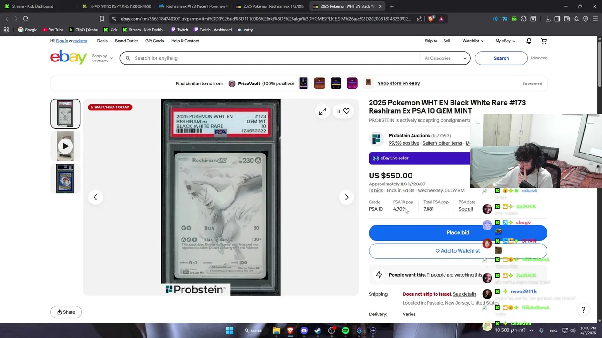Open Steam from the taskbar
This screenshot has width=602, height=338.
click(318, 330)
